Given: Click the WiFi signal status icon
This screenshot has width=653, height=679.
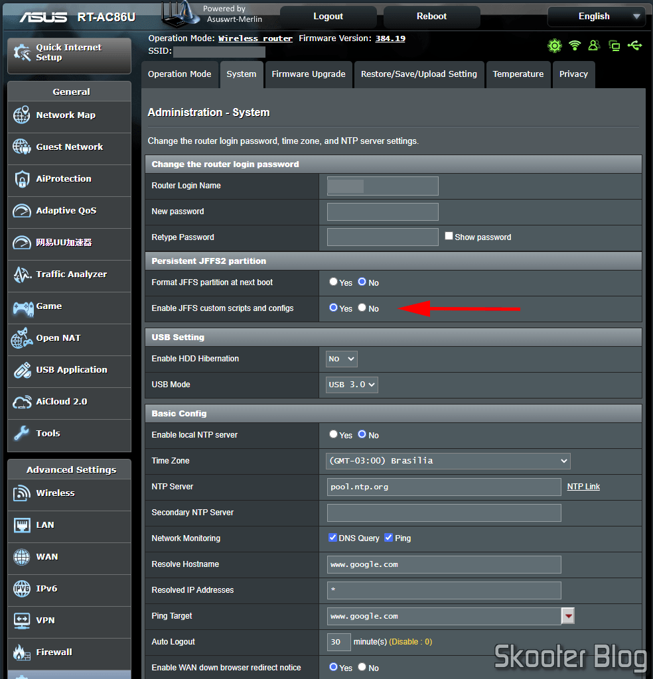Looking at the screenshot, I should [x=575, y=45].
